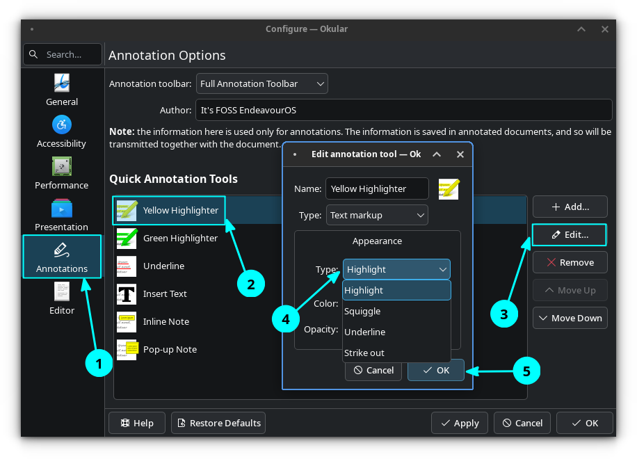The height and width of the screenshot is (459, 637).
Task: Open the Editor settings page
Action: [62, 298]
